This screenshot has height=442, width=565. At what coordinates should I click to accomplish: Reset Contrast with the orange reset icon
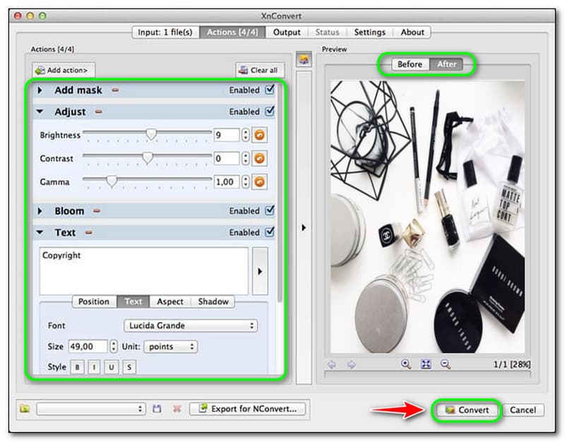pos(259,158)
